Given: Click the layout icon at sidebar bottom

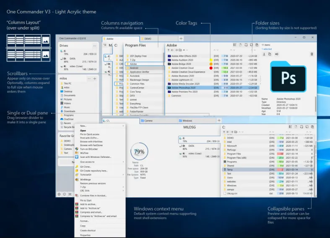Looking at the screenshot, I should (70, 194).
